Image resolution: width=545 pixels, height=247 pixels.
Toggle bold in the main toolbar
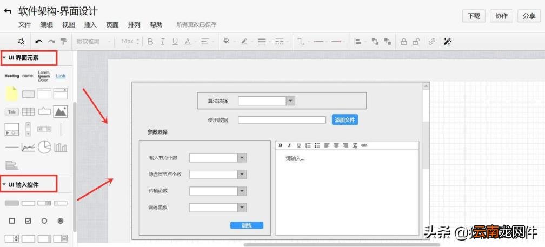coord(150,42)
